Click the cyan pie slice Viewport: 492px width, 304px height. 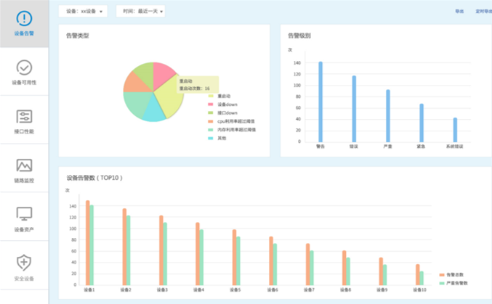[x=154, y=111]
